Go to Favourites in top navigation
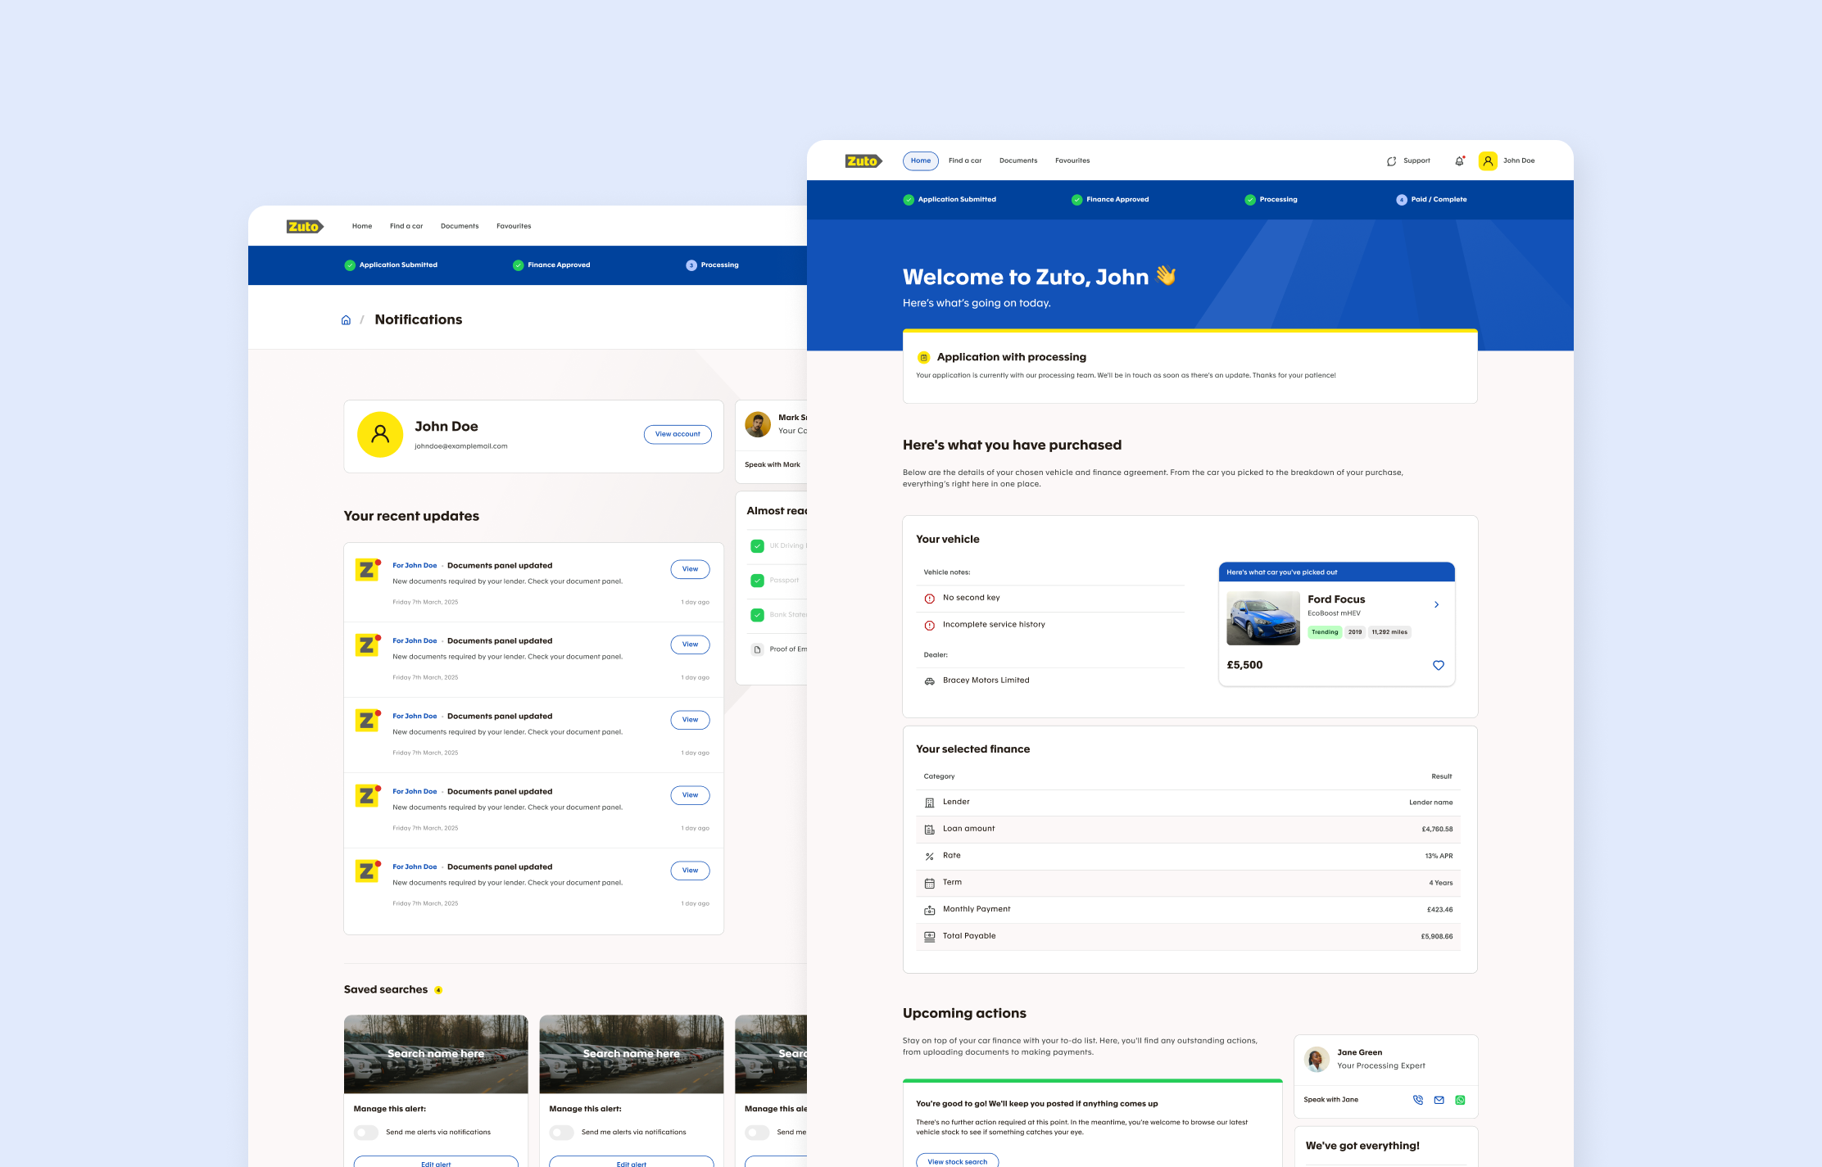1822x1167 pixels. (1072, 161)
